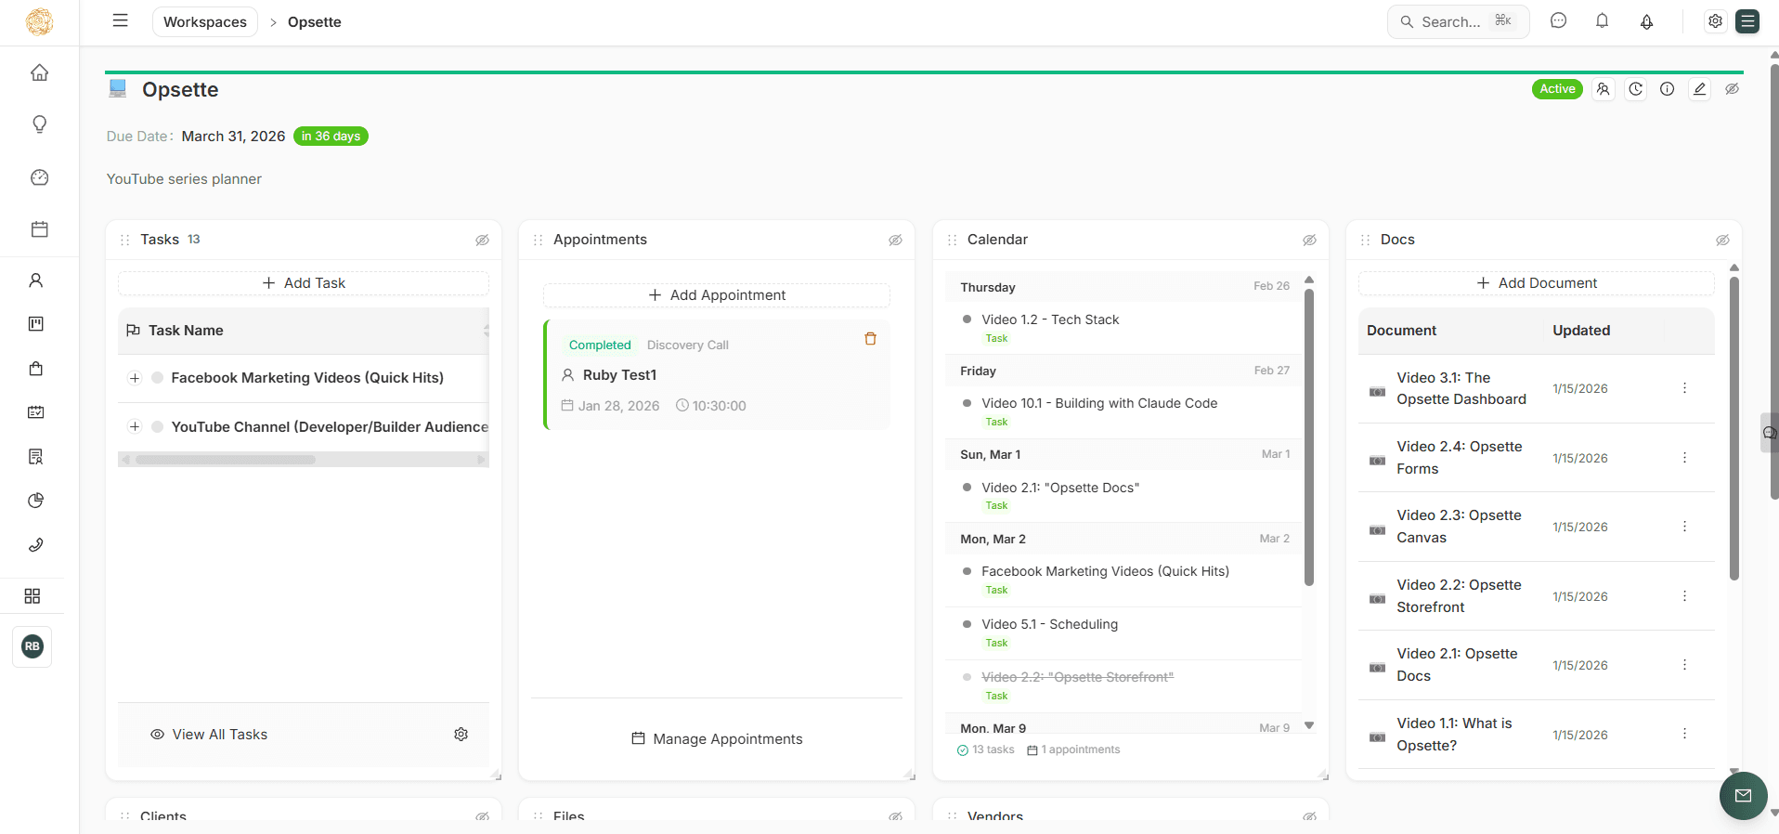Open the workspace history clock icon
The width and height of the screenshot is (1779, 834).
point(1636,89)
